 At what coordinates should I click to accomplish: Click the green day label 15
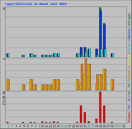point(62,126)
